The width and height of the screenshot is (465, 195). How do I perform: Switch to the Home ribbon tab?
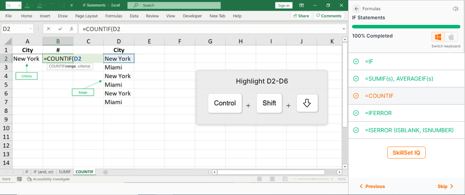point(27,16)
